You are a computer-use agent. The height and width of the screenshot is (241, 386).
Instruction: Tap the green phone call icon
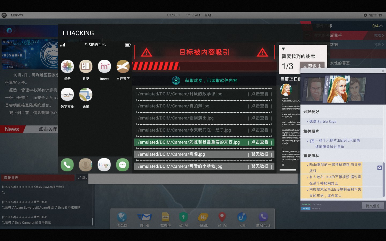67,165
